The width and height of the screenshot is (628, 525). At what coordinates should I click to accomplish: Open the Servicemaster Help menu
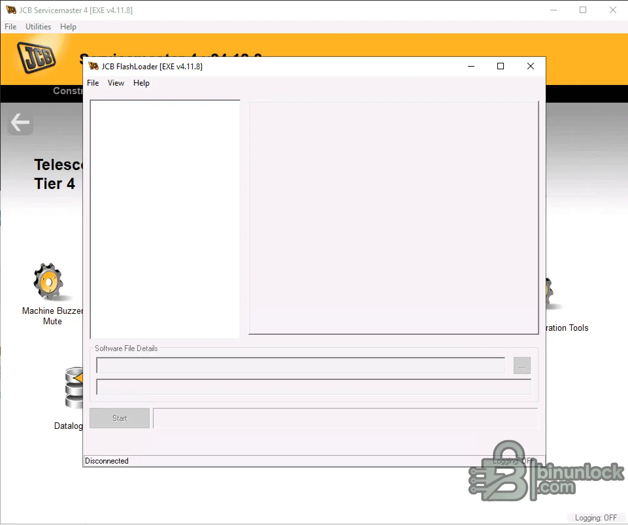(68, 27)
